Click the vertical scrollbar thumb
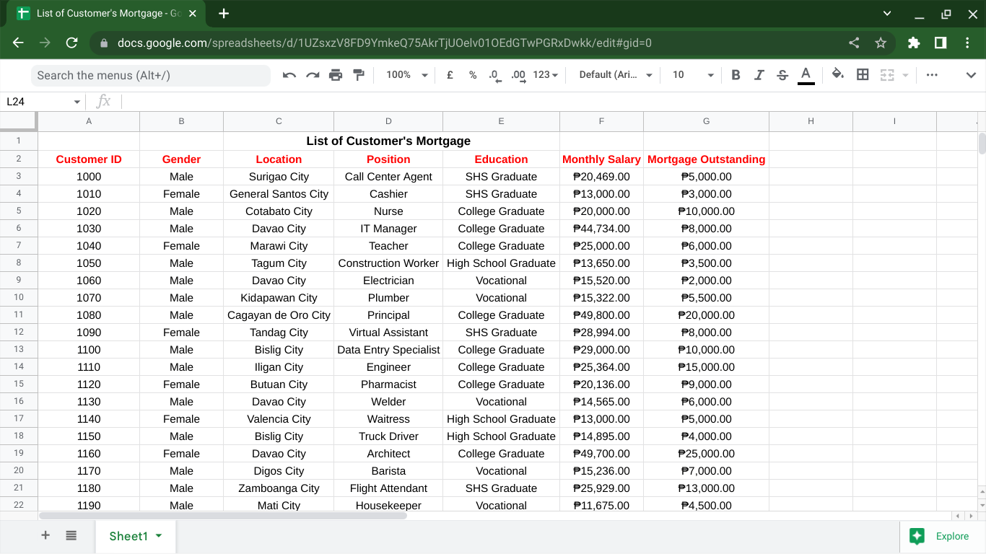This screenshot has height=554, width=986. [x=982, y=143]
